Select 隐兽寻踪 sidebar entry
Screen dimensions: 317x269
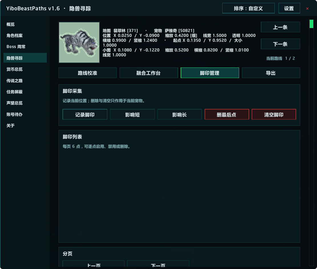[25, 58]
